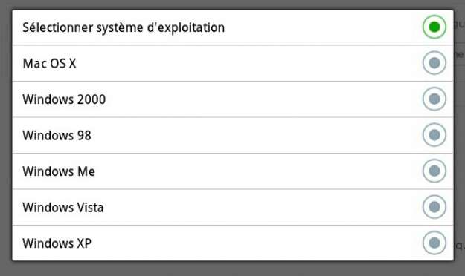Choose the Mac OS X text label
The width and height of the screenshot is (465, 276).
[x=49, y=63]
